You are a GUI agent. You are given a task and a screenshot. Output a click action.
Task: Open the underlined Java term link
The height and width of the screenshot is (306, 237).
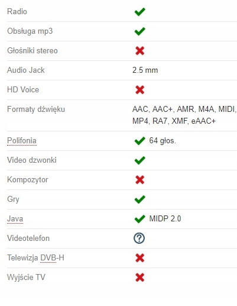click(15, 219)
